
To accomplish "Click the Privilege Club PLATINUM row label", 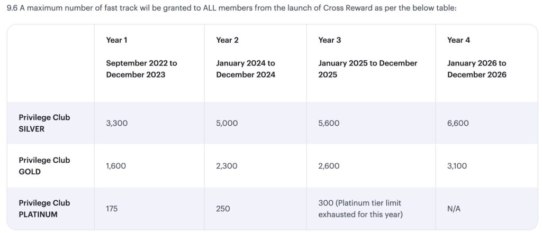I will tap(44, 208).
